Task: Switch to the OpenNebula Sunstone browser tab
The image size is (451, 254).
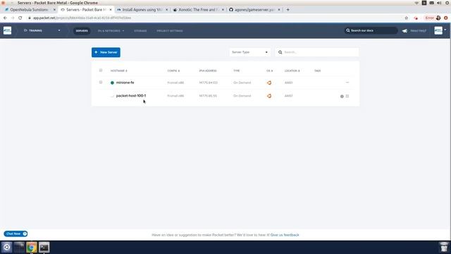Action: [x=29, y=10]
